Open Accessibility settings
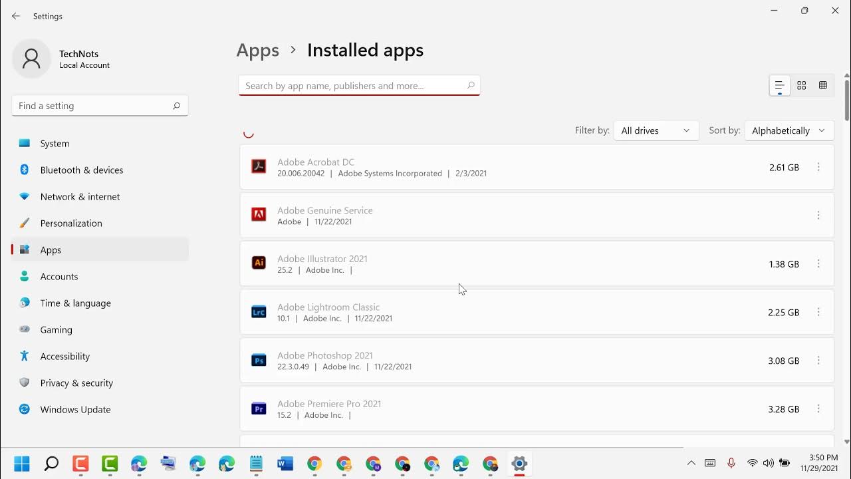This screenshot has height=479, width=851. [x=100, y=356]
